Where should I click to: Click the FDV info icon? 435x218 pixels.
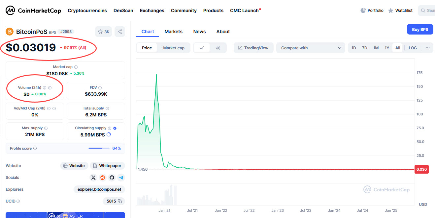(100, 88)
